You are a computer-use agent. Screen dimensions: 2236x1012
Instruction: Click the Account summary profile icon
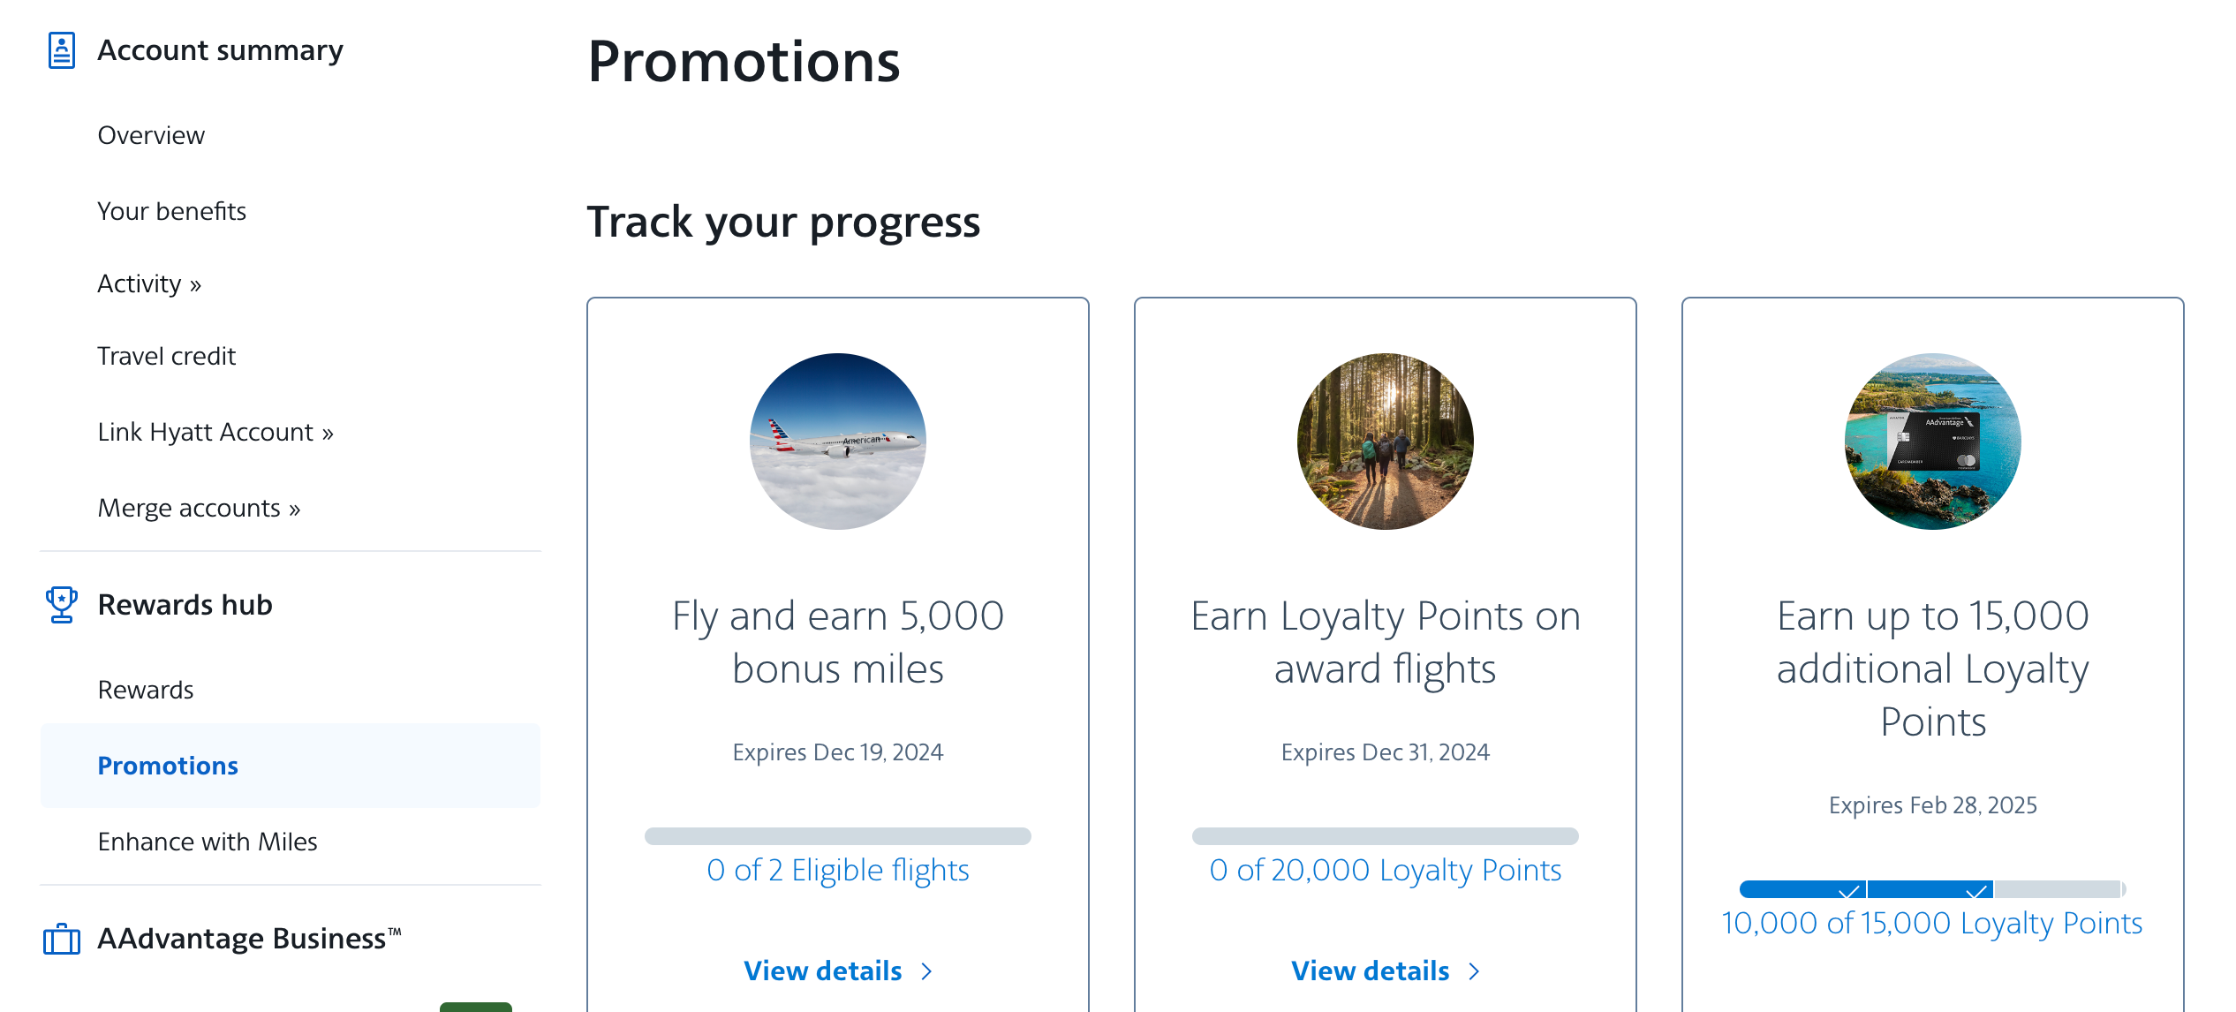tap(60, 50)
